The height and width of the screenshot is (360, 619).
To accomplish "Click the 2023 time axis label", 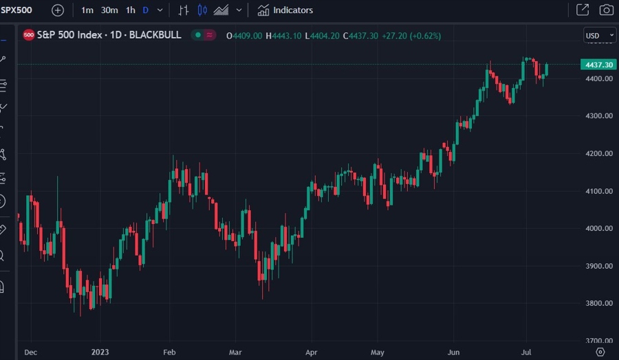I will tap(100, 352).
